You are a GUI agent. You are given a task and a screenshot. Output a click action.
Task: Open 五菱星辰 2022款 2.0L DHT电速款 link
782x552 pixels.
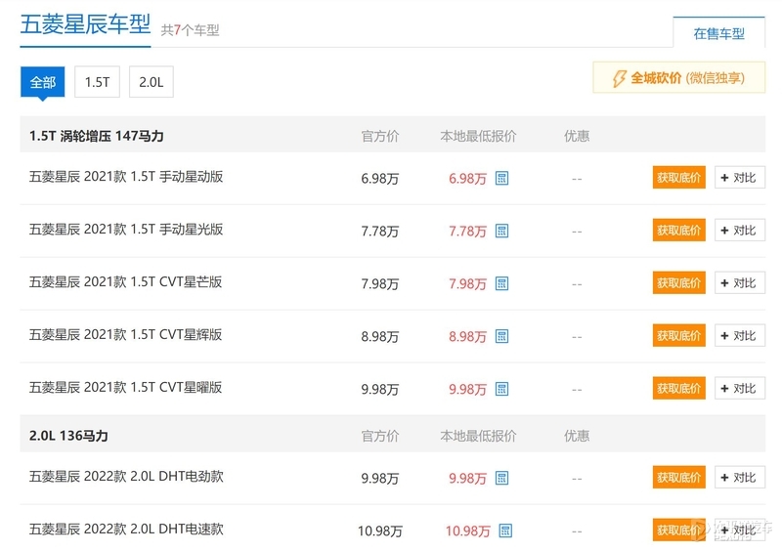(x=126, y=530)
